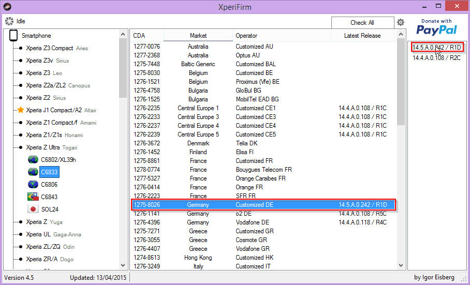The image size is (470, 285).
Task: Select the Customized CE5 row
Action: pyautogui.click(x=263, y=134)
